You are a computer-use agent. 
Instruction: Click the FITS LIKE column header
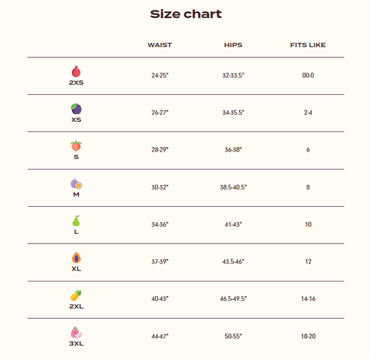tap(308, 45)
